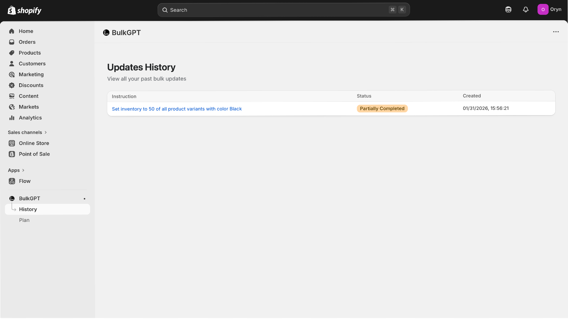Screen dimensions: 568x319
Task: Open the Sidekick assistant icon
Action: click(508, 10)
